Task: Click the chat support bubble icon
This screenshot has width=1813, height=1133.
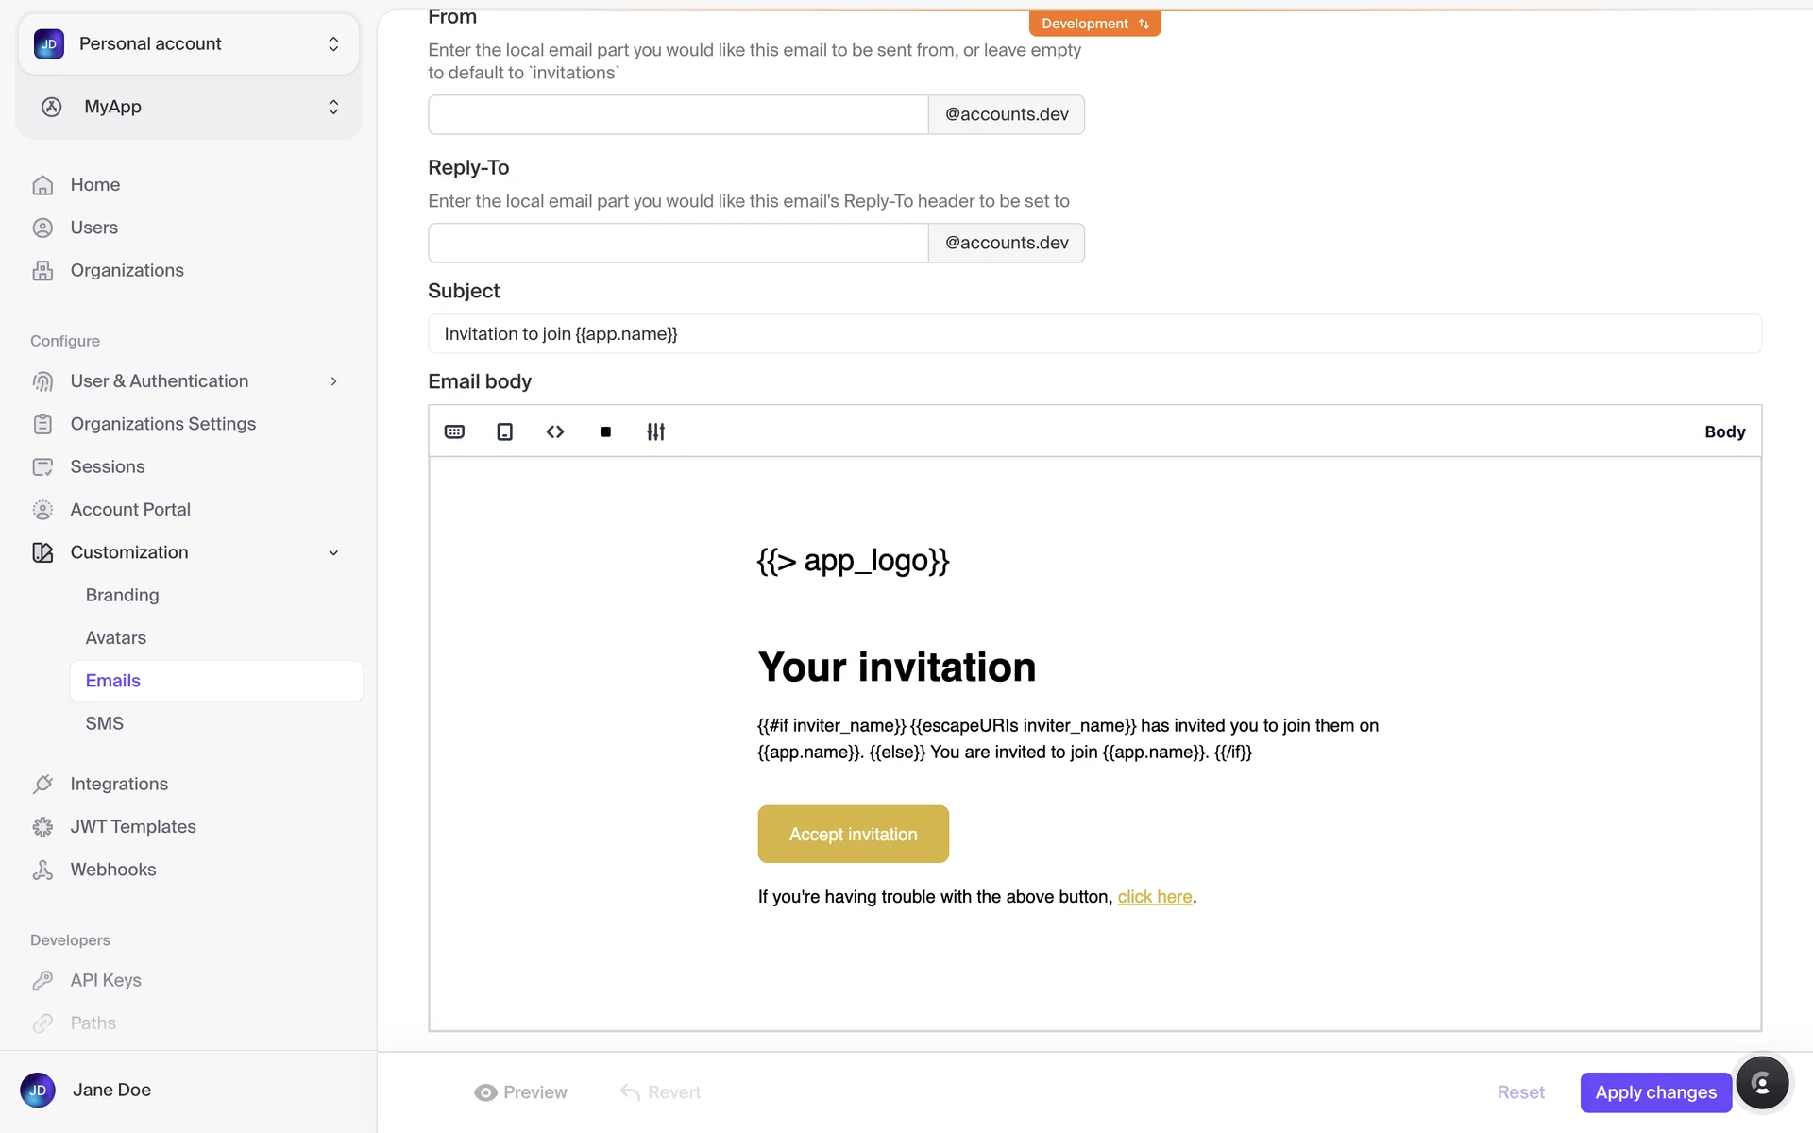Action: coord(1761,1083)
